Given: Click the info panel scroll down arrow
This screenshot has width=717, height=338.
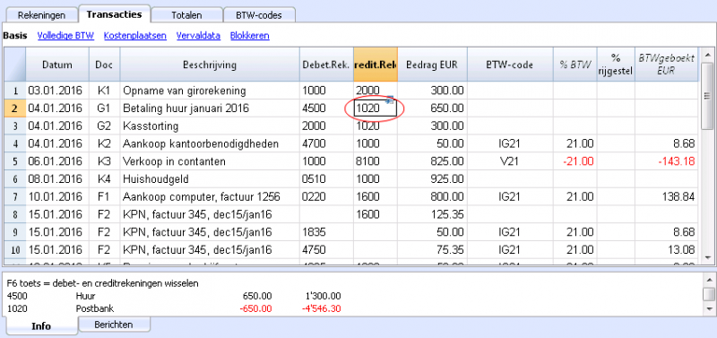Looking at the screenshot, I should (x=709, y=308).
